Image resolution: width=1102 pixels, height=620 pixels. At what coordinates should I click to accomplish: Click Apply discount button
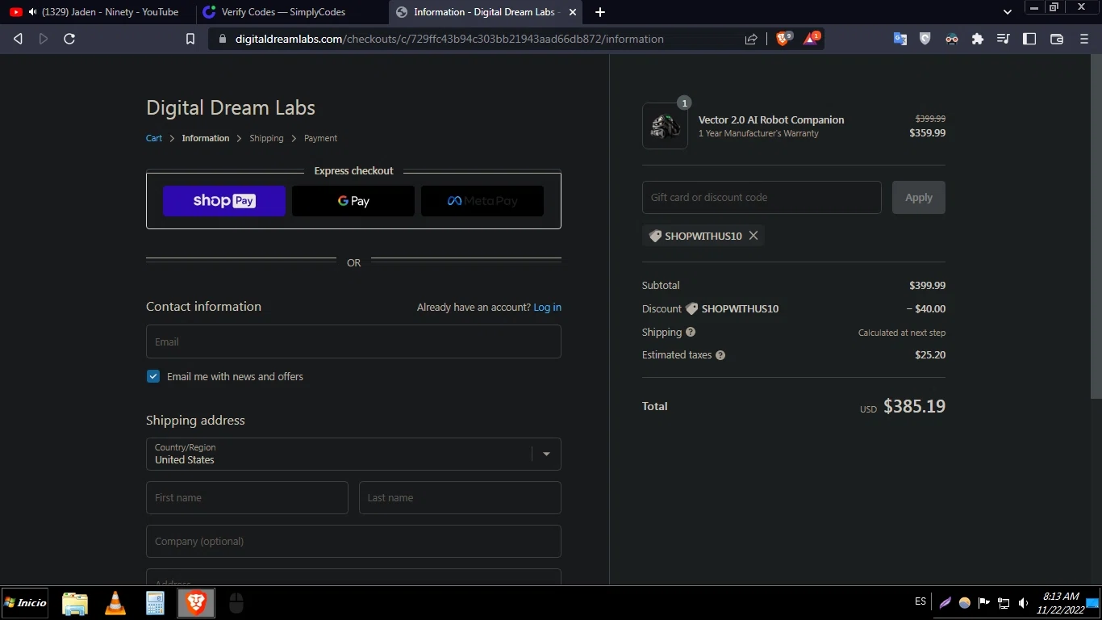(919, 197)
